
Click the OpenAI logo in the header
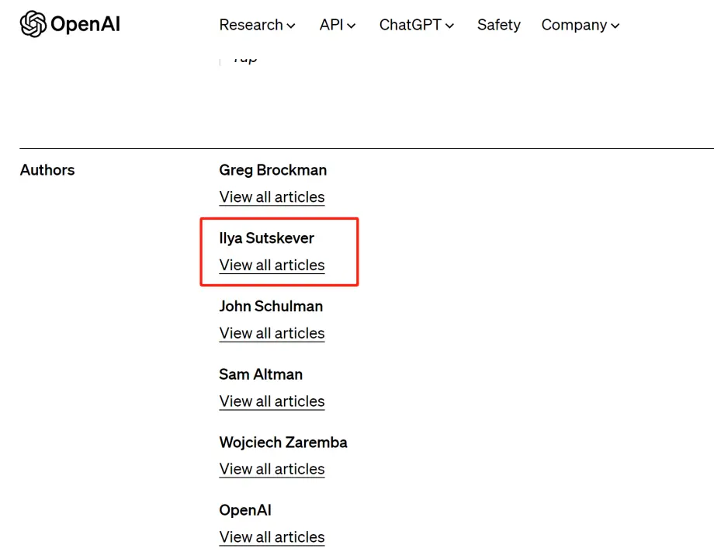[70, 24]
